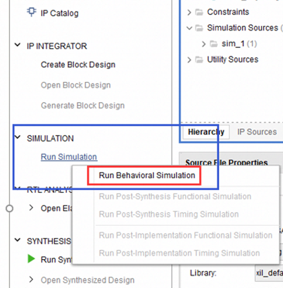Collapse Simulation Sources tree node

(189, 28)
